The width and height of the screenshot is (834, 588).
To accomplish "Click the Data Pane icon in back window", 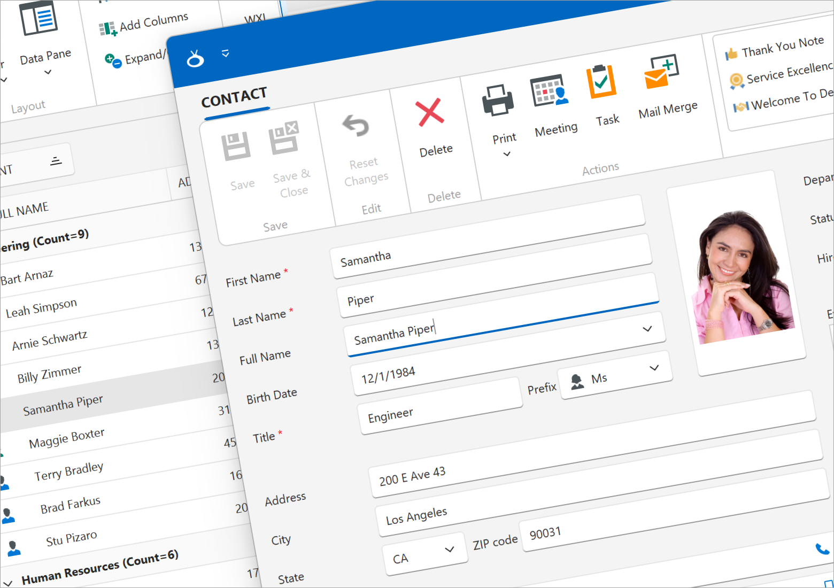I will click(38, 18).
